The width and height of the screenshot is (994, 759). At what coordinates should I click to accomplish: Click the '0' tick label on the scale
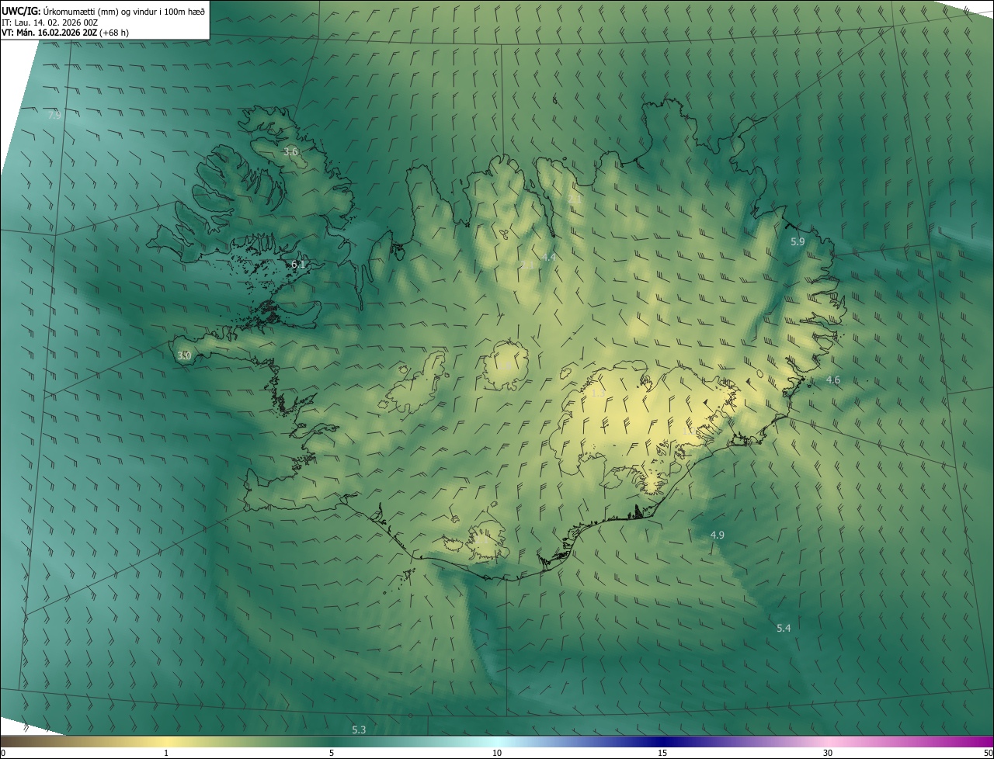[2, 754]
